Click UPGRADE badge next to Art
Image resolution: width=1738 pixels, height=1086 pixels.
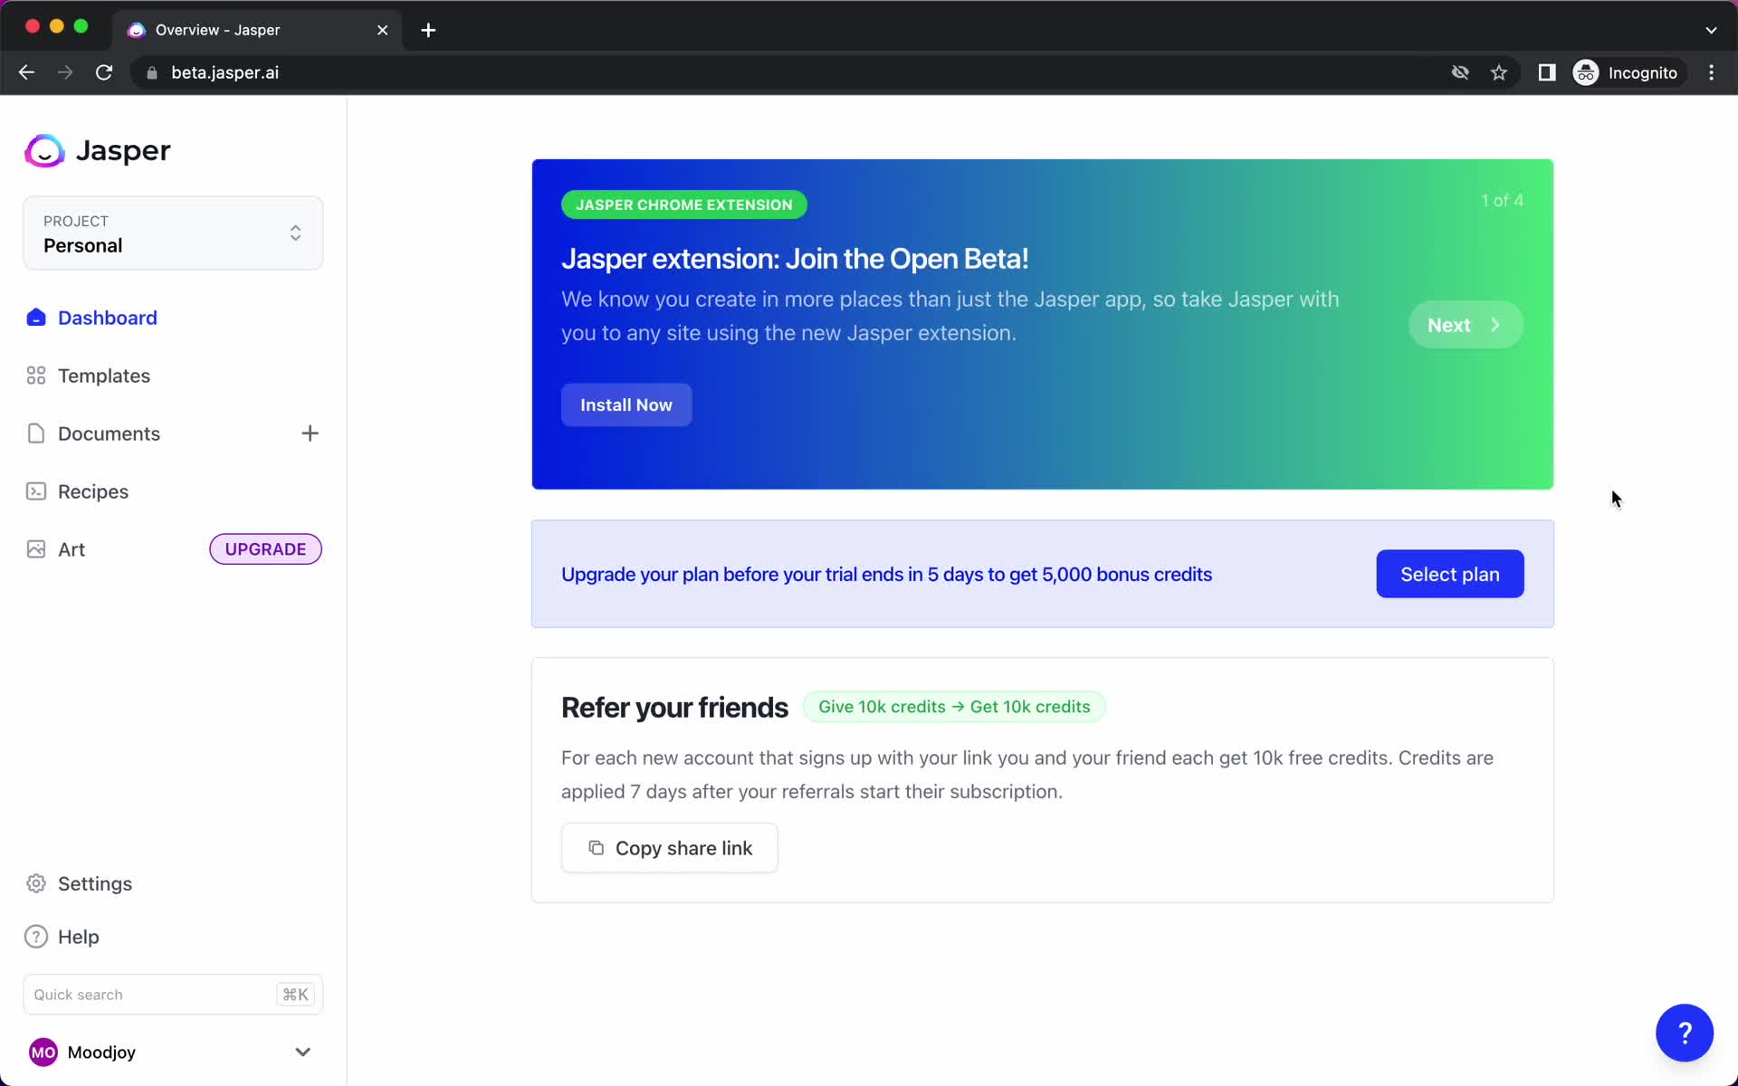pos(265,548)
